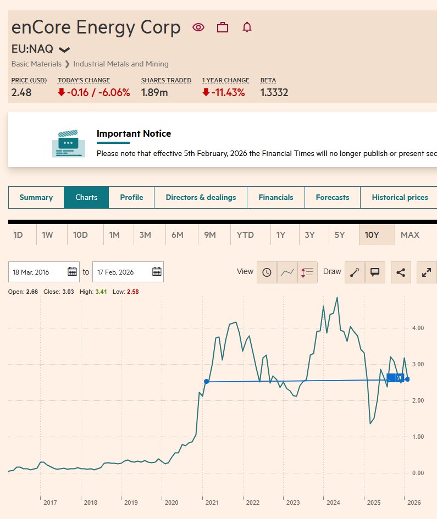Screen dimensions: 437x519
Task: Select the Charts tab
Action: click(86, 197)
